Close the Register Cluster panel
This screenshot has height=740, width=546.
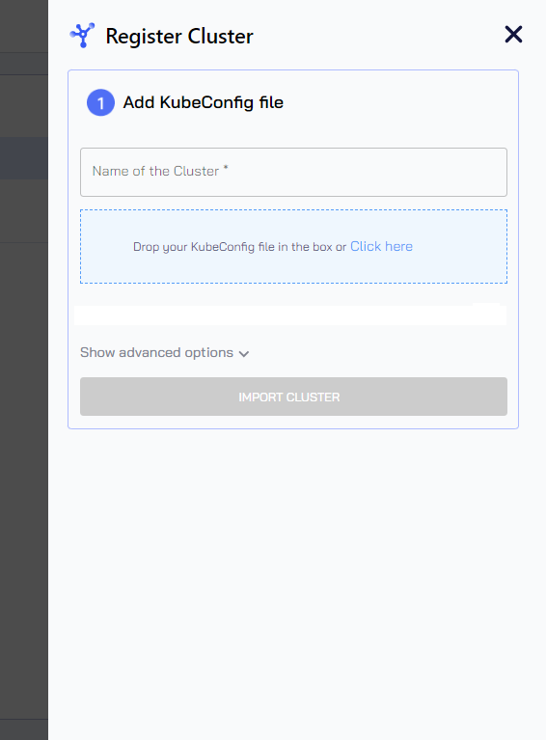(513, 35)
